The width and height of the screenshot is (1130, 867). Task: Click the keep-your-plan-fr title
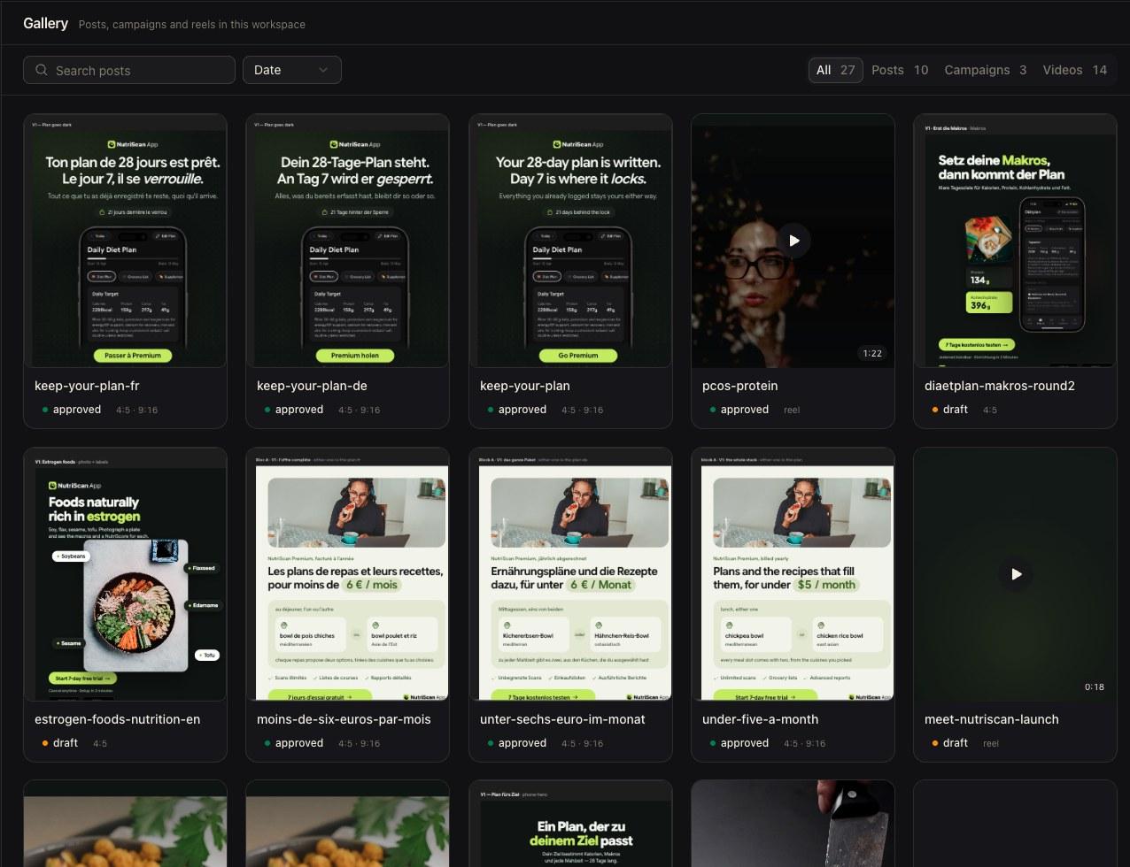[87, 386]
